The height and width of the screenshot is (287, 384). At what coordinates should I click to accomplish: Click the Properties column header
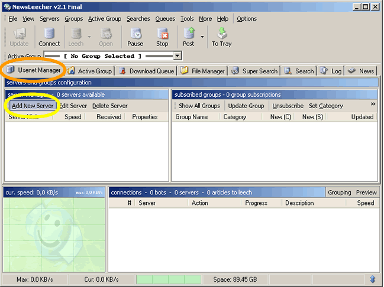click(x=147, y=117)
